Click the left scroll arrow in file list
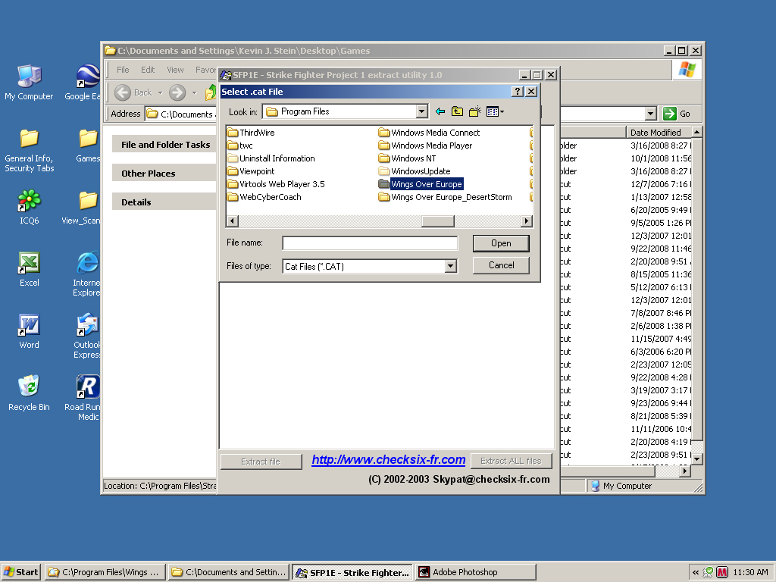776x582 pixels. click(x=232, y=221)
